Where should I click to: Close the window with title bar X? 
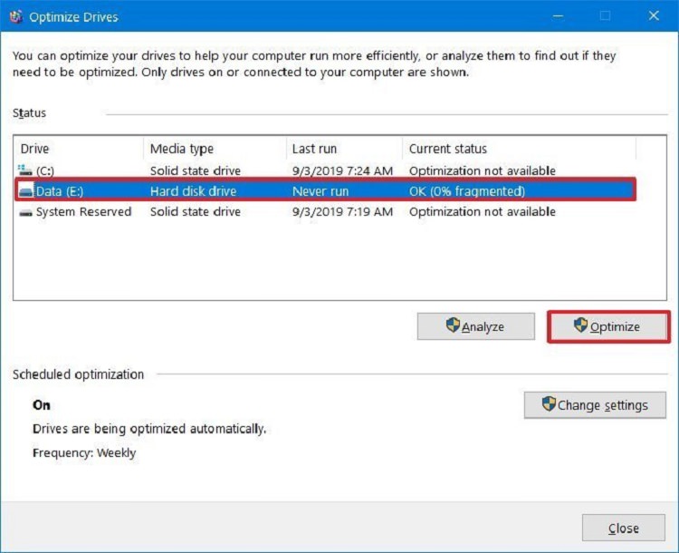click(655, 16)
